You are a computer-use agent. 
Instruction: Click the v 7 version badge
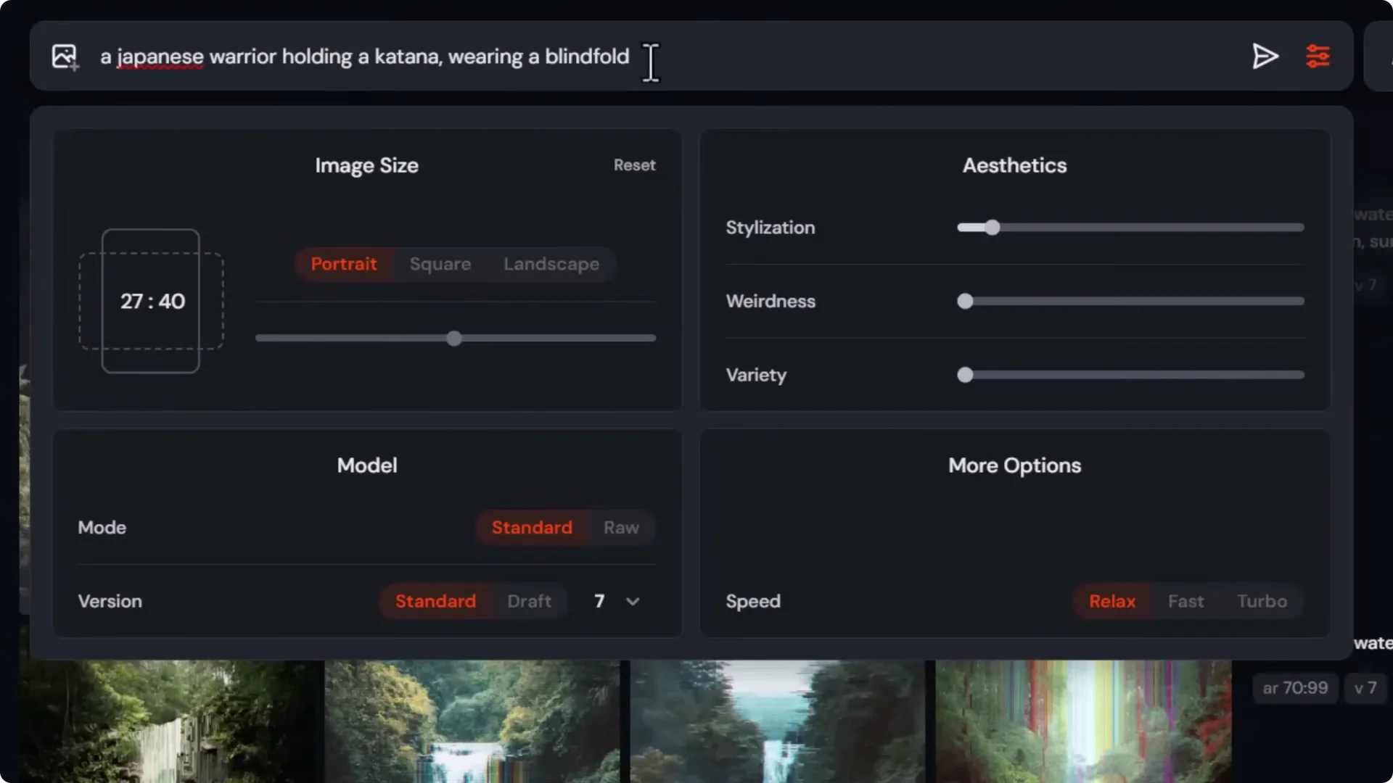click(1364, 688)
